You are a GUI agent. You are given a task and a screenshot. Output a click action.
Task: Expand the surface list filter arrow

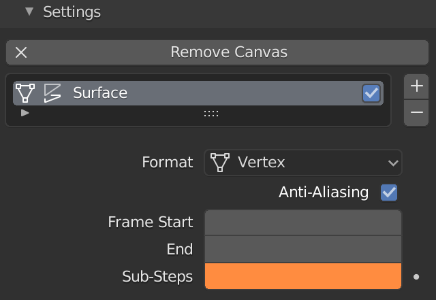coord(25,113)
